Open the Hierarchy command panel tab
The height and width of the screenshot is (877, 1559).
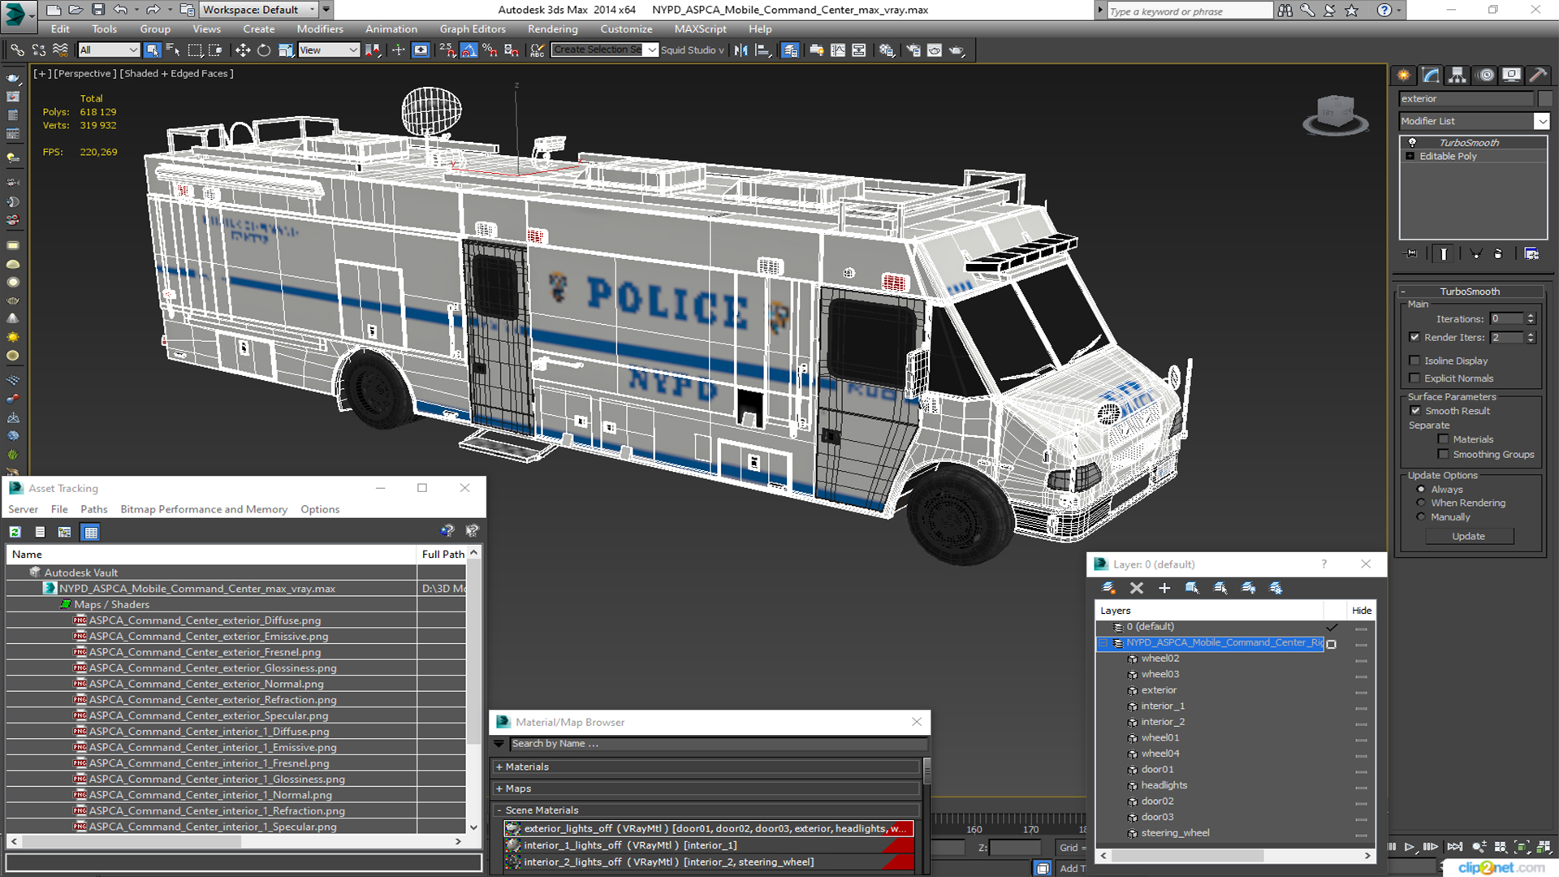coord(1458,76)
